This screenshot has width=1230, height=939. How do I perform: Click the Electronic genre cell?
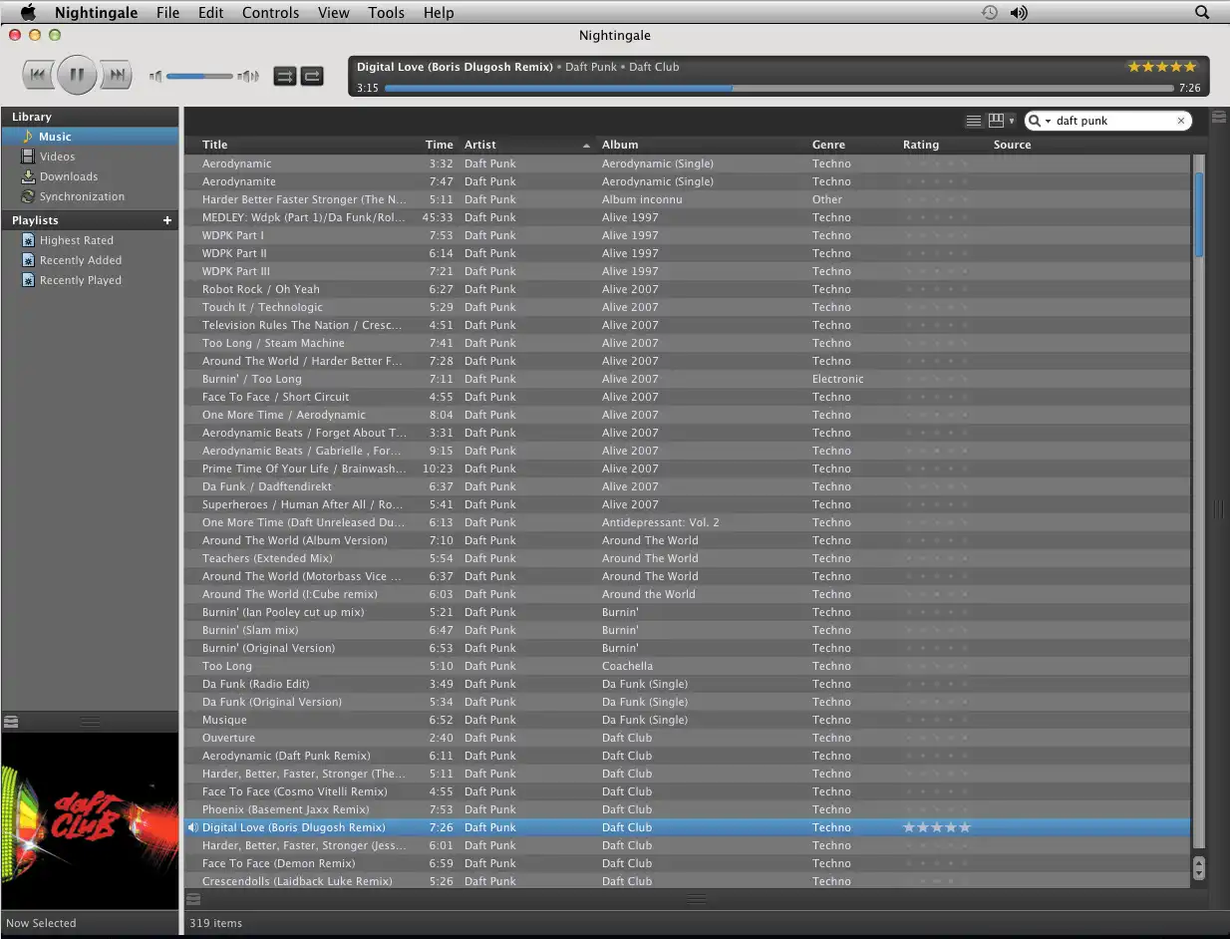(838, 379)
